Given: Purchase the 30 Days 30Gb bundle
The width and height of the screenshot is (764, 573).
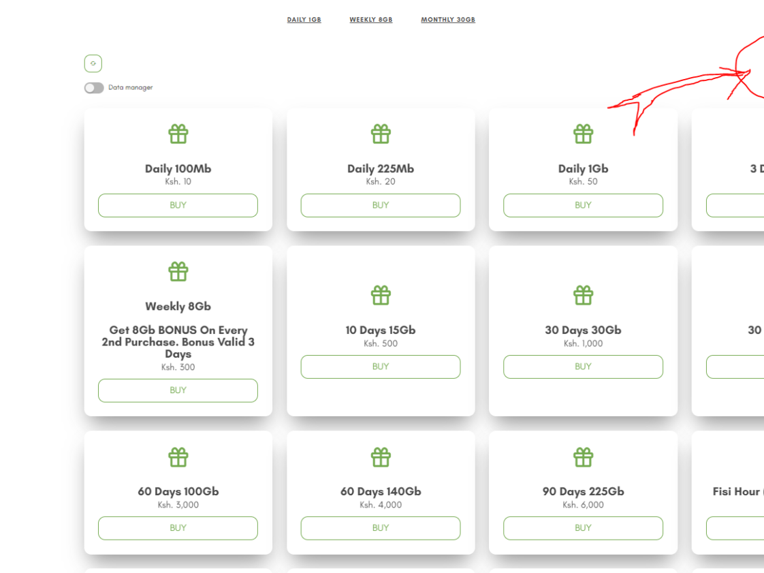Looking at the screenshot, I should coord(583,367).
